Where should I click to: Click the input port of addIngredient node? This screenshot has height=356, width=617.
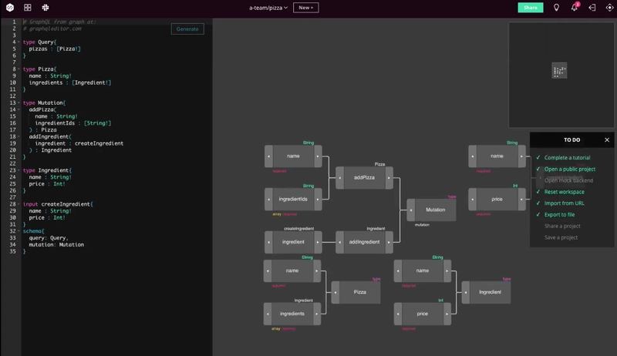pyautogui.click(x=340, y=242)
